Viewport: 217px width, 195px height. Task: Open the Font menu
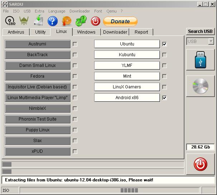pos(98,11)
